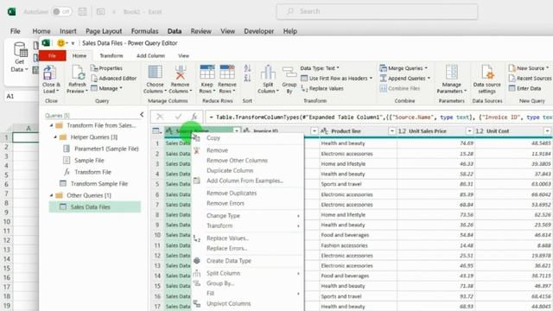Choose Remove Duplicates from menu
Image resolution: width=553 pixels, height=311 pixels.
pyautogui.click(x=232, y=194)
